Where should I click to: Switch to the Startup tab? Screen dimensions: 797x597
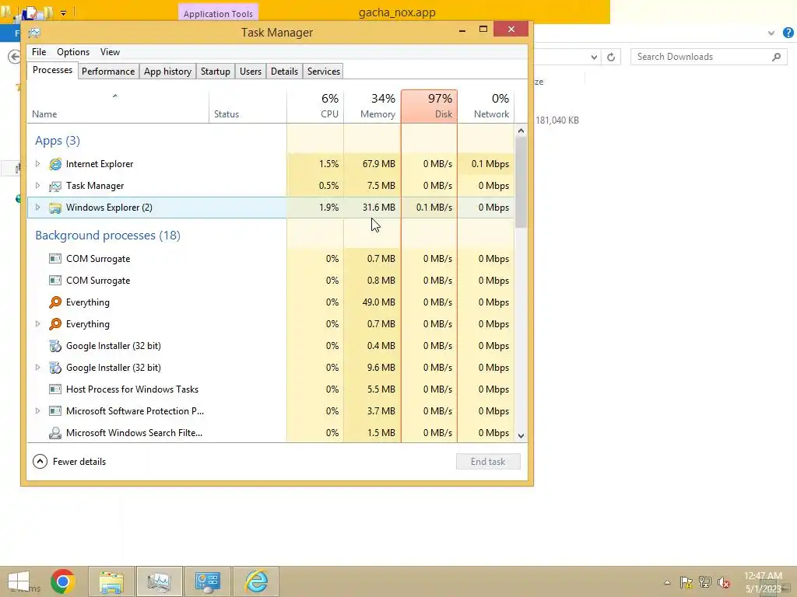coord(216,72)
